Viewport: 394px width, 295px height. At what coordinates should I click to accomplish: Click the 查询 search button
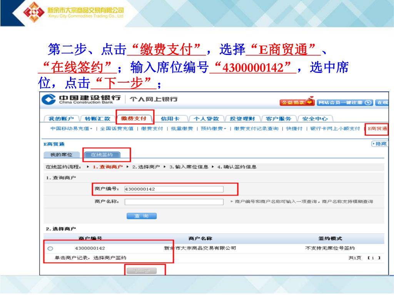click(x=142, y=216)
